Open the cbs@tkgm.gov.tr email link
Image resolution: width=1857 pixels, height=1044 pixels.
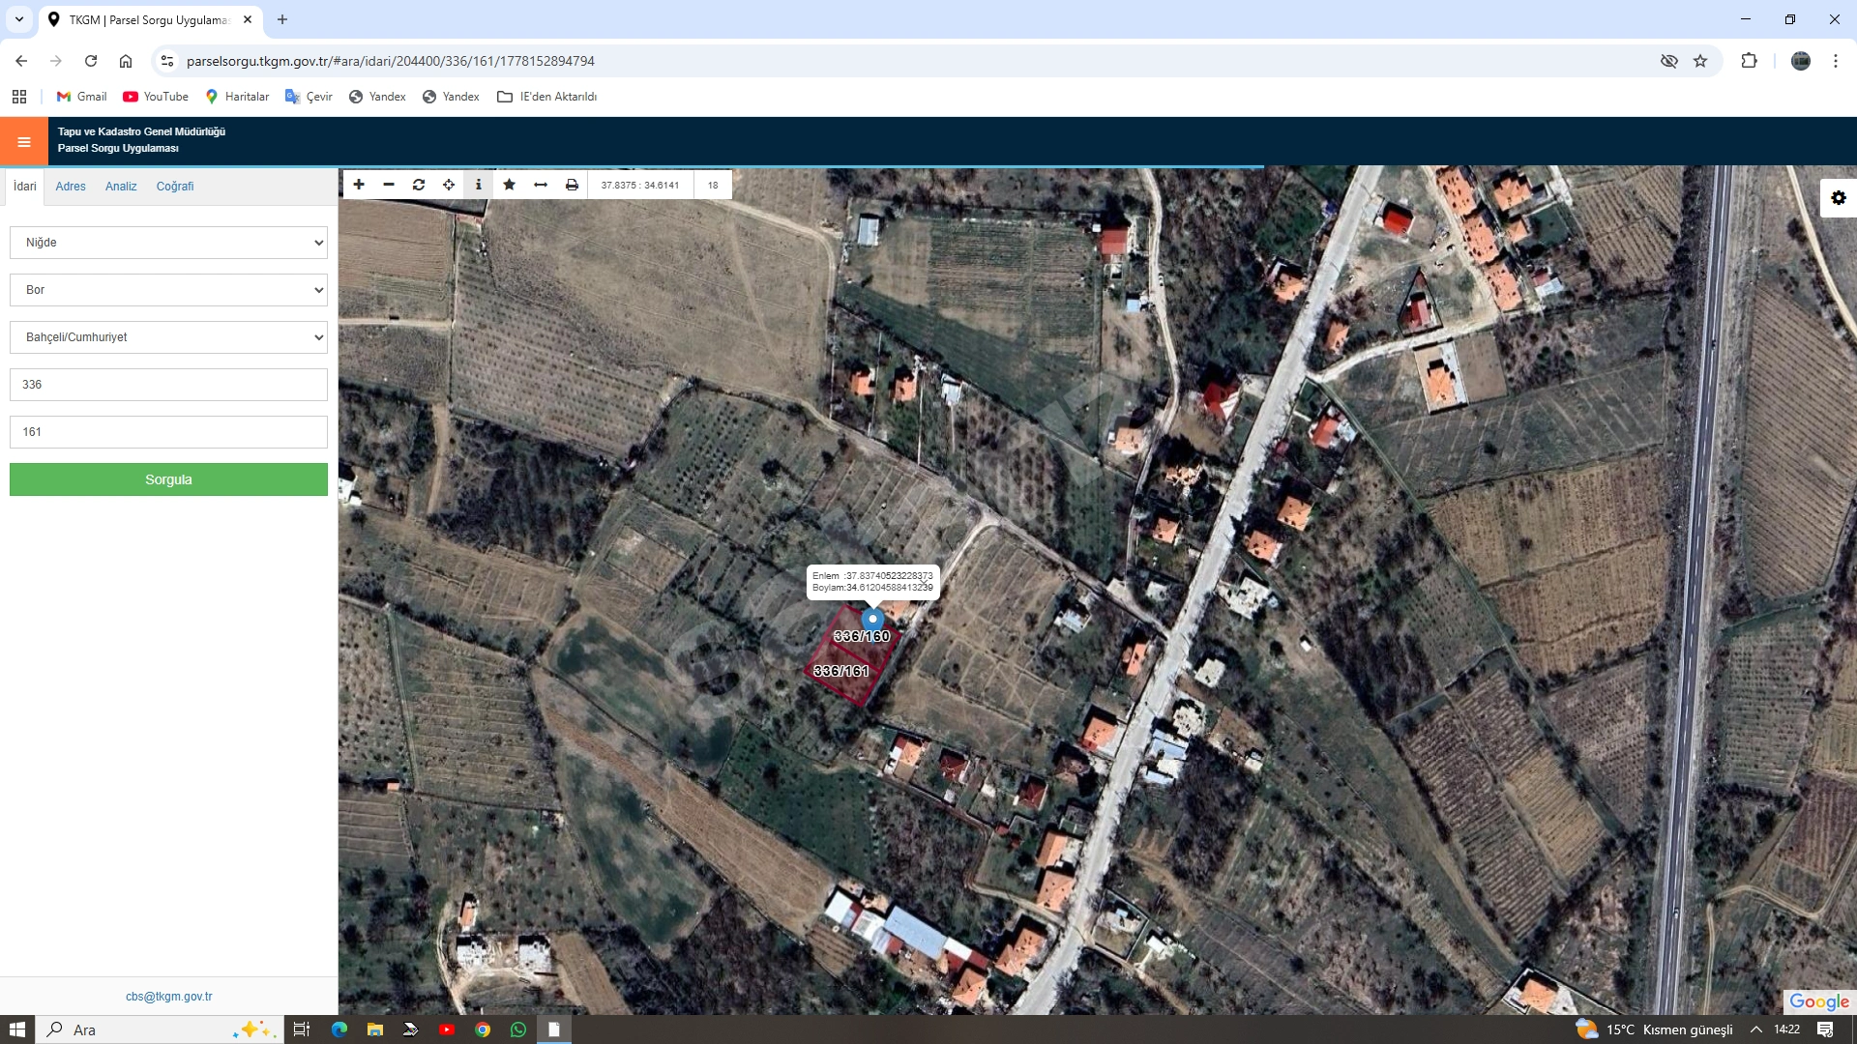point(168,997)
